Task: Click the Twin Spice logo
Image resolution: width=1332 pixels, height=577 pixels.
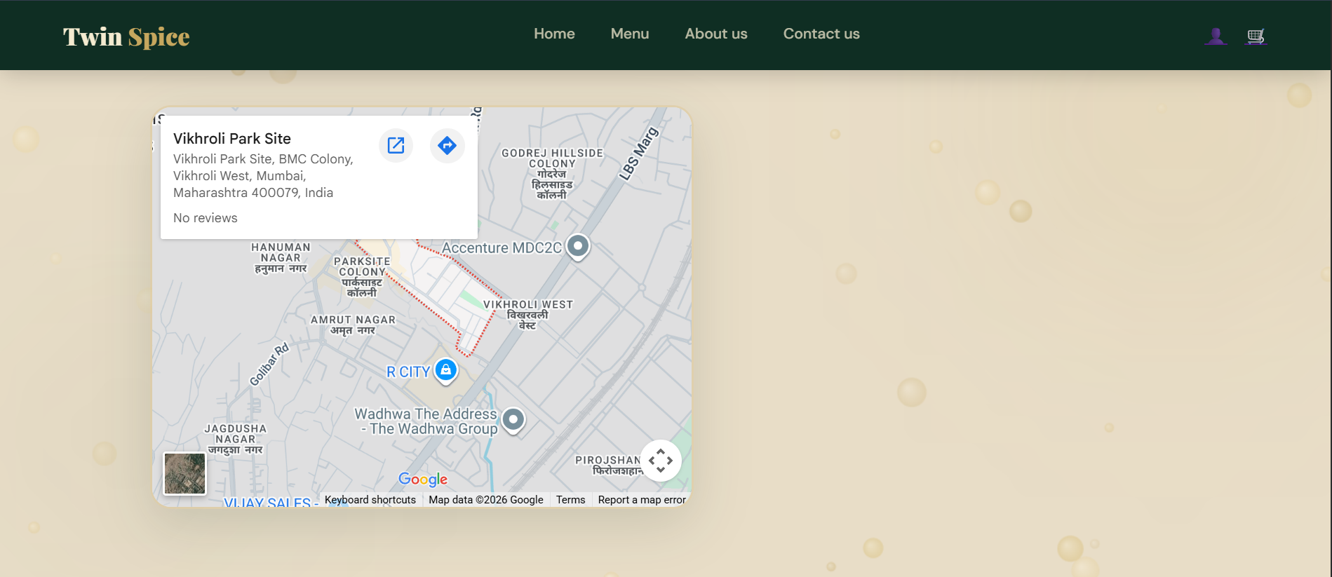Action: (126, 36)
